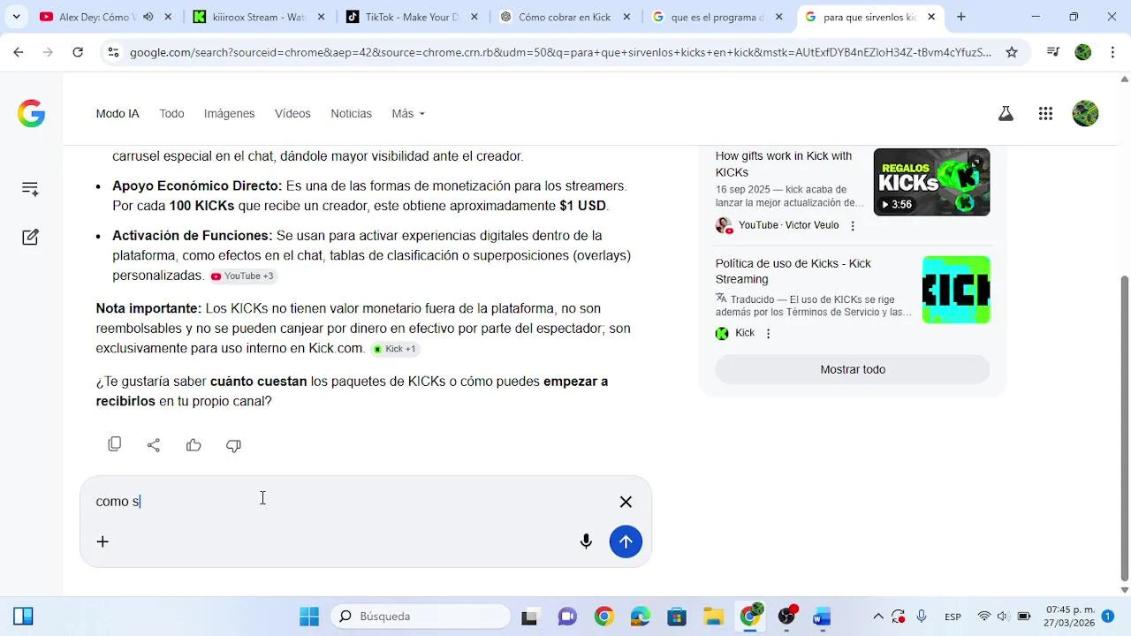Start a new AI mode conversation
The height and width of the screenshot is (636, 1131).
coord(30,237)
